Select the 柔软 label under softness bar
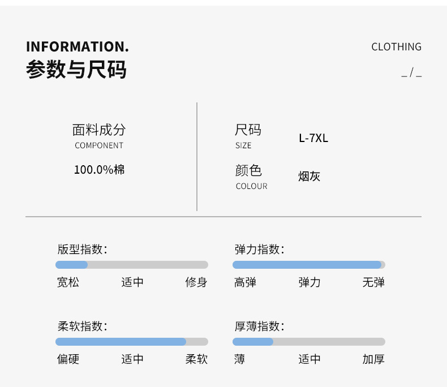Screen dimensions: 447x387 [196, 359]
